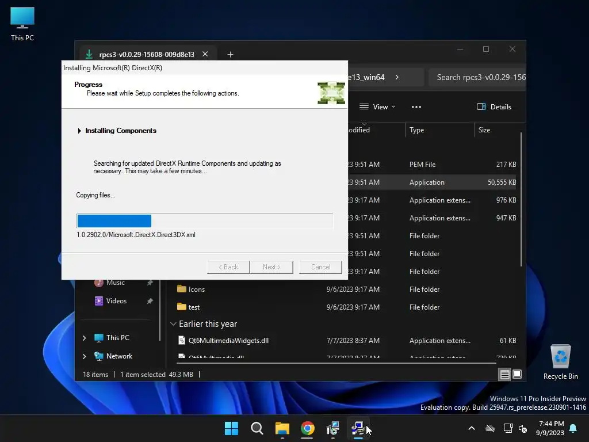Click the DirectX copying files progress bar

pyautogui.click(x=205, y=220)
